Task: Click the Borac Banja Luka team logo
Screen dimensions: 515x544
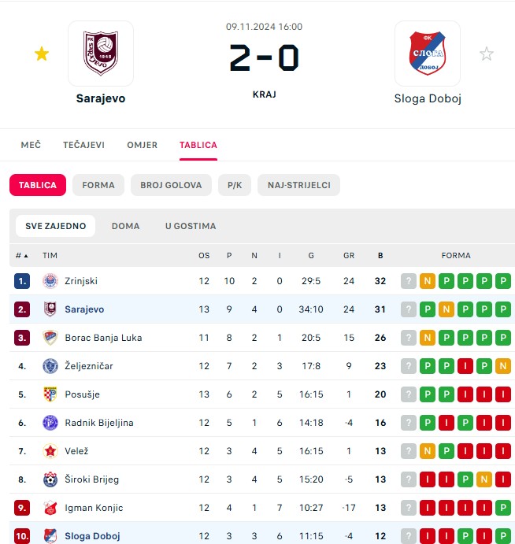Action: [x=50, y=338]
